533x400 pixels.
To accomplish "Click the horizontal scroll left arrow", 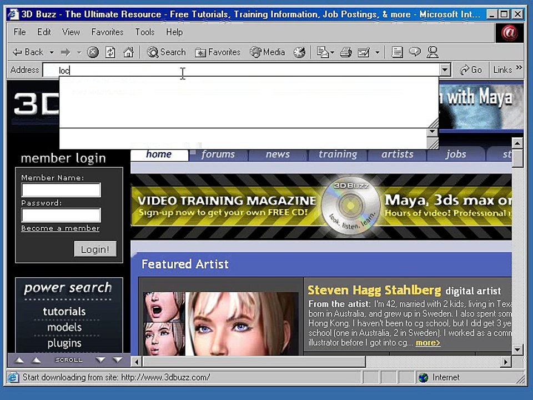I will [x=137, y=362].
